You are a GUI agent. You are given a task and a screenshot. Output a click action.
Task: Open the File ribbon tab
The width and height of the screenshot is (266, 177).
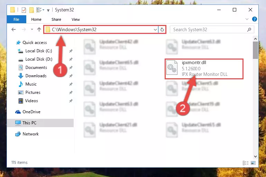pyautogui.click(x=17, y=19)
